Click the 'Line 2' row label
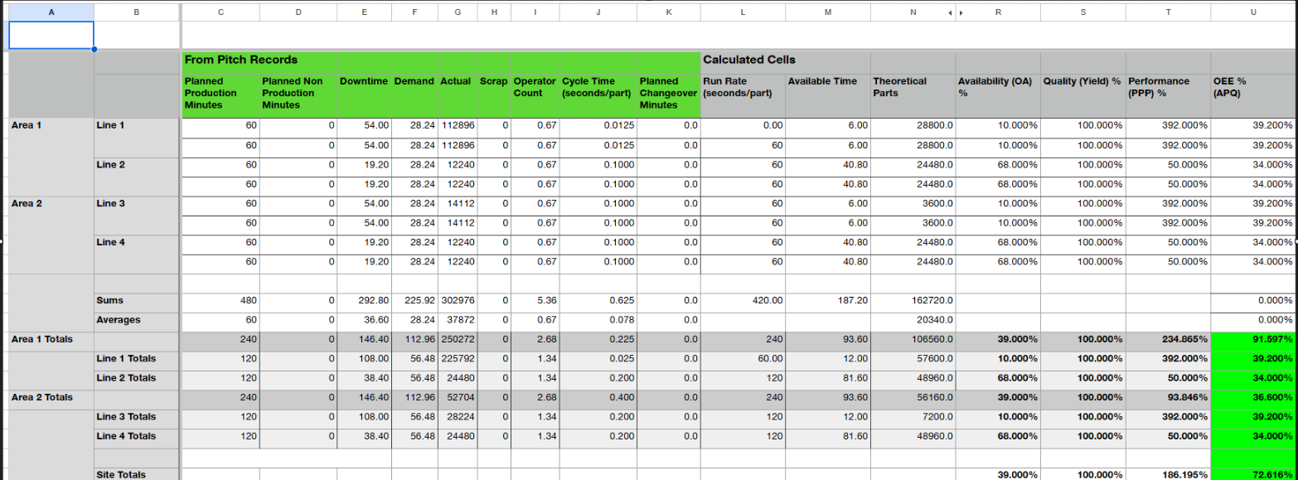 [110, 165]
